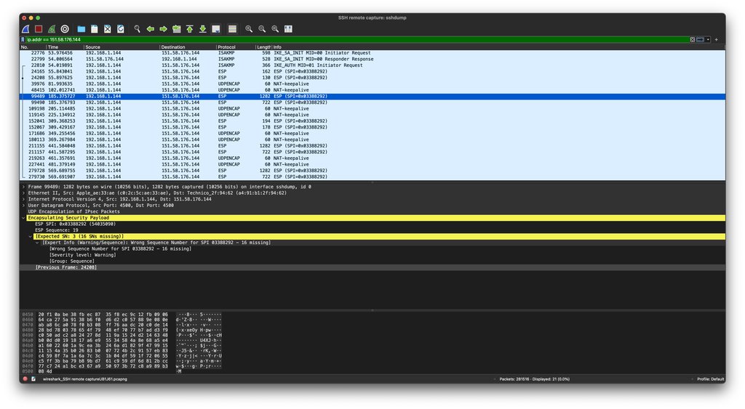745x409 pixels.
Task: Expand the Ethernet II tree node
Action: pos(23,193)
